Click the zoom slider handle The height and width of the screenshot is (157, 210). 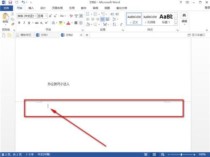pos(181,154)
